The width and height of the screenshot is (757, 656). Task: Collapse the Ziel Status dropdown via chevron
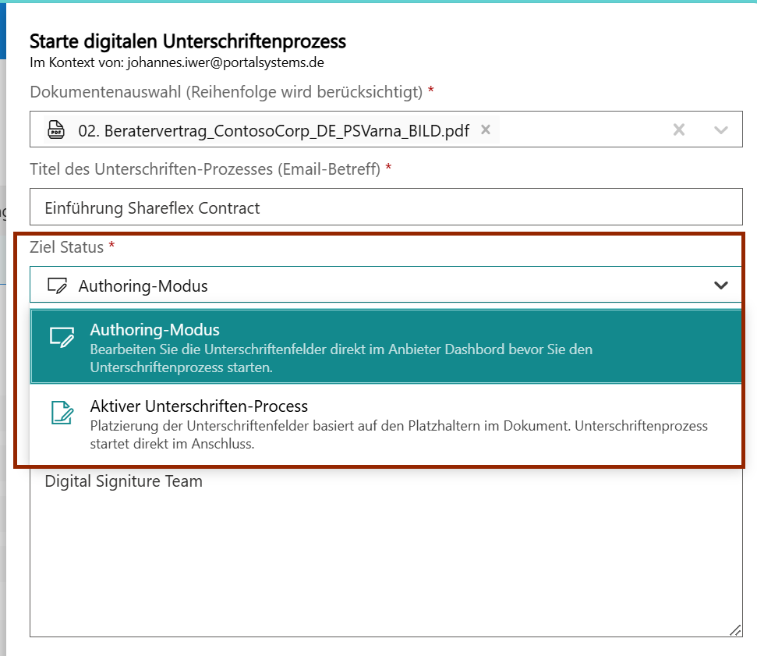pyautogui.click(x=721, y=285)
